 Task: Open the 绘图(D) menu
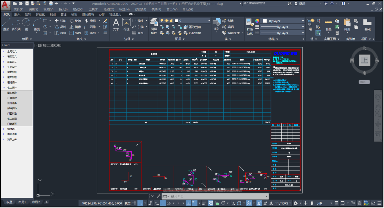coord(109,9)
